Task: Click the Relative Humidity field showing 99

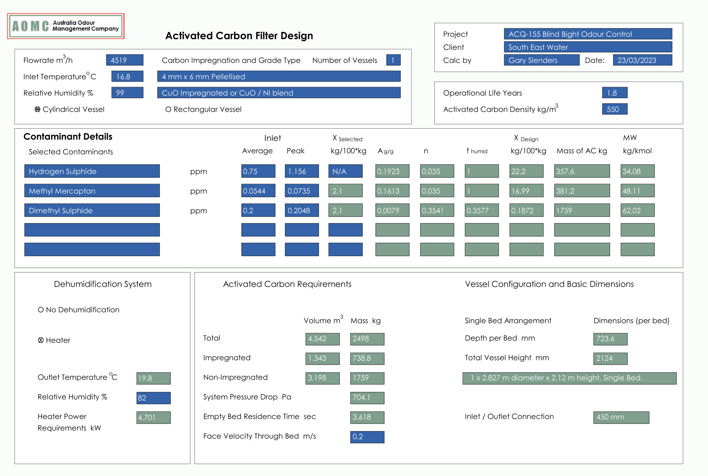Action: pyautogui.click(x=127, y=93)
